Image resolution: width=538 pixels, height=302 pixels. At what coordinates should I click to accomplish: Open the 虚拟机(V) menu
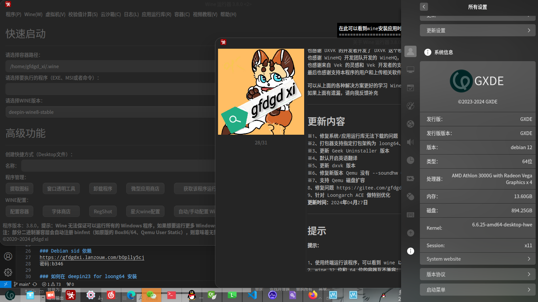click(x=56, y=14)
